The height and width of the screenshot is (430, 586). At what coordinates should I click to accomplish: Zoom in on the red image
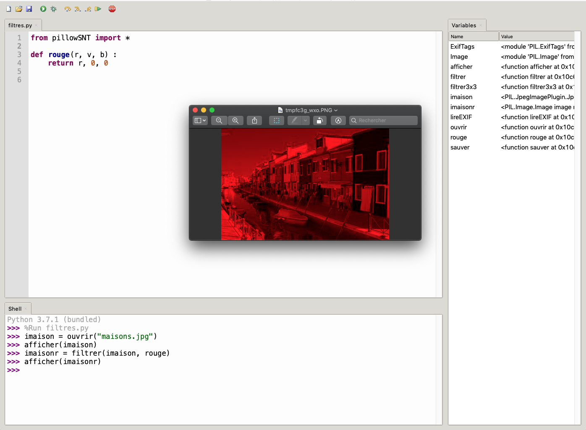[235, 121]
